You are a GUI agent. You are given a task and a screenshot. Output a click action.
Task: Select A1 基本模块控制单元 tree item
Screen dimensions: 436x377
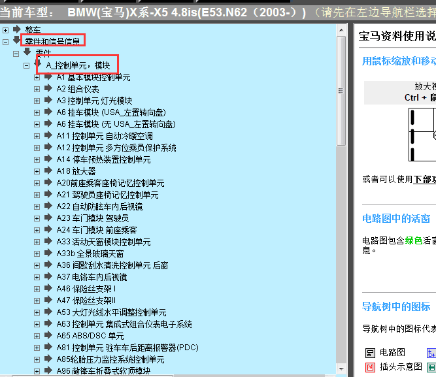coord(93,77)
